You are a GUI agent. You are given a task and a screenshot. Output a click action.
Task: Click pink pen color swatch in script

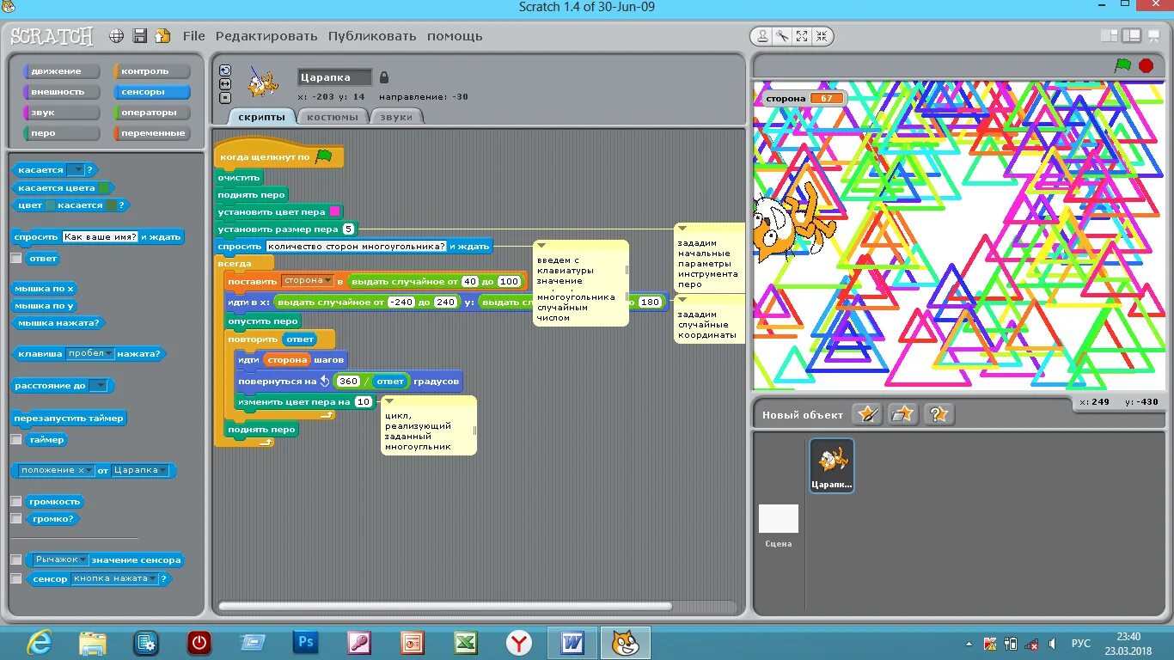pos(334,211)
